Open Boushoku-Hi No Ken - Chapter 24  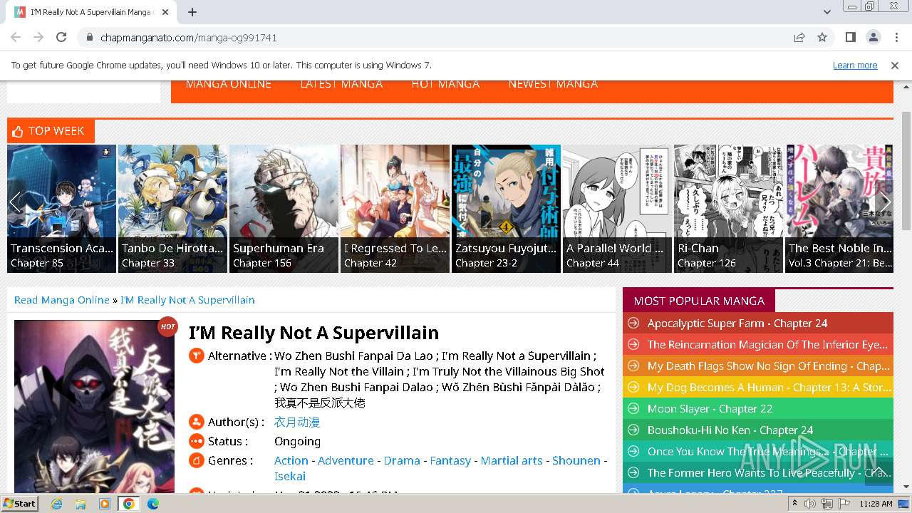tap(730, 430)
